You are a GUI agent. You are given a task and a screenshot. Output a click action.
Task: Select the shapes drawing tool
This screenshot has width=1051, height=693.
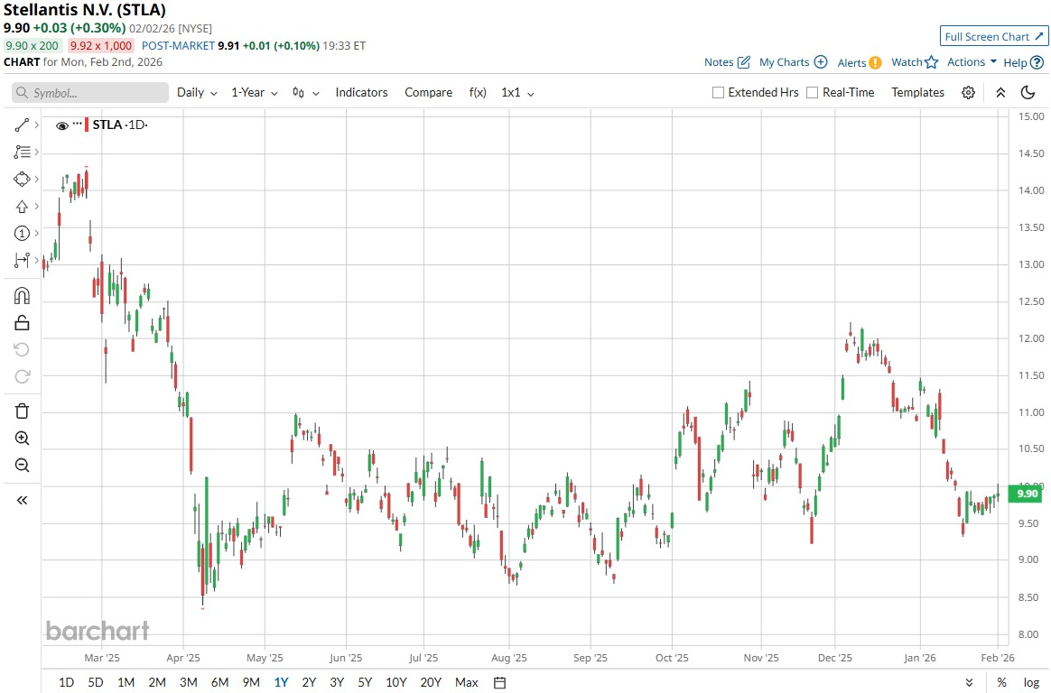click(22, 179)
